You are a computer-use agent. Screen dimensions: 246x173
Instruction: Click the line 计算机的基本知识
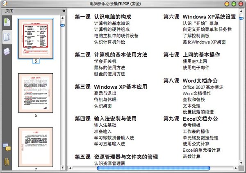point(112,23)
